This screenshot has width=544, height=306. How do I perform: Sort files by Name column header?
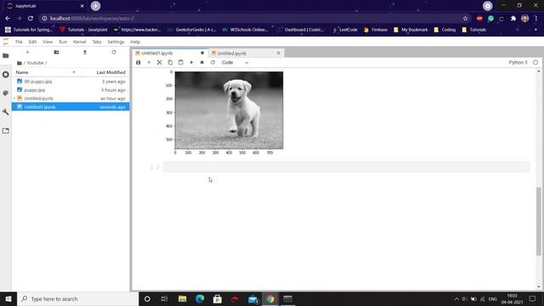[46, 72]
